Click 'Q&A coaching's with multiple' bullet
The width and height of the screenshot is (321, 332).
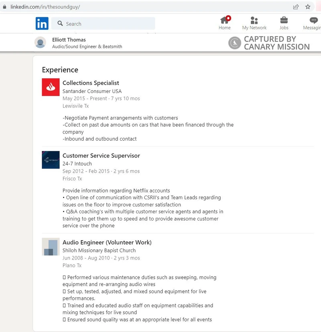point(143,219)
